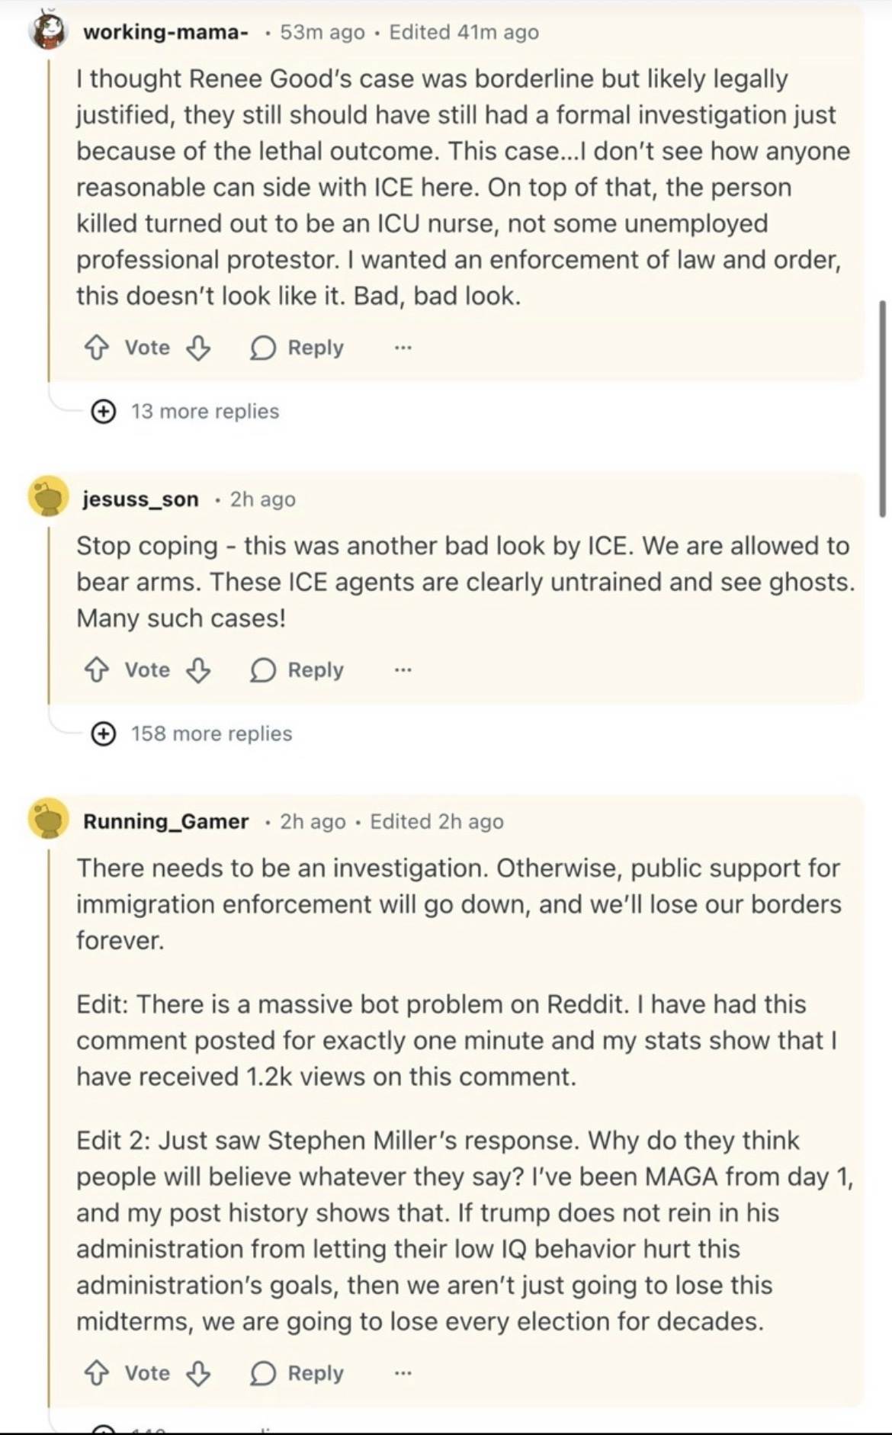Open more options on jesuss_son's comment
The height and width of the screenshot is (1435, 892).
click(x=403, y=670)
